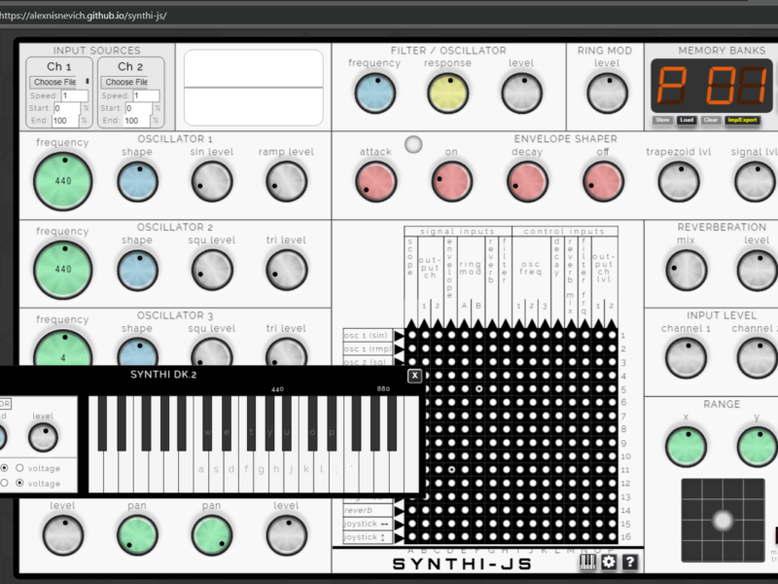Screen dimensions: 778x584
Task: Select the first row unselected voltage radio
Action: click(19, 468)
